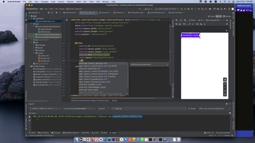The image size is (255, 143).
Task: Click the Spotlight search icon in menu bar
Action: tap(229, 2)
